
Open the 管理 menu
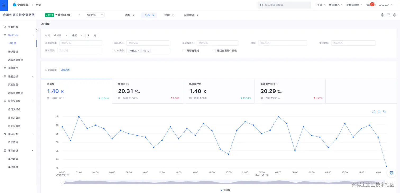pos(169,15)
